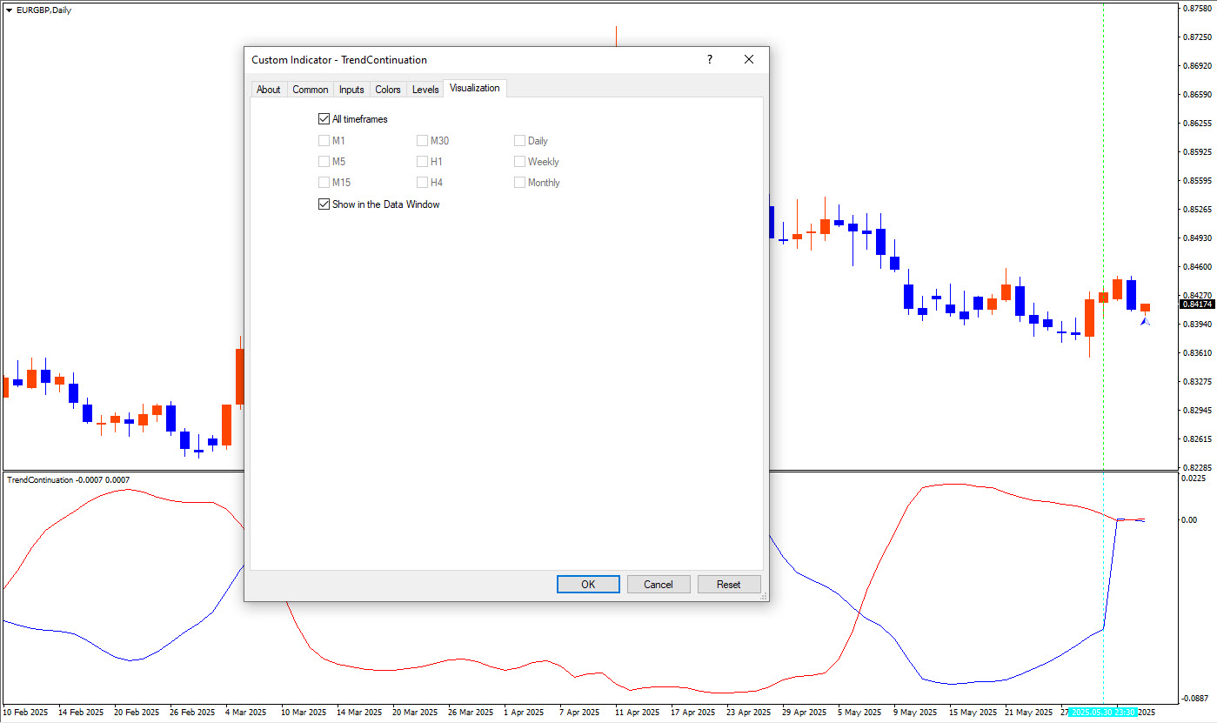The image size is (1217, 723).
Task: Select the Visualization tab
Action: coord(475,88)
